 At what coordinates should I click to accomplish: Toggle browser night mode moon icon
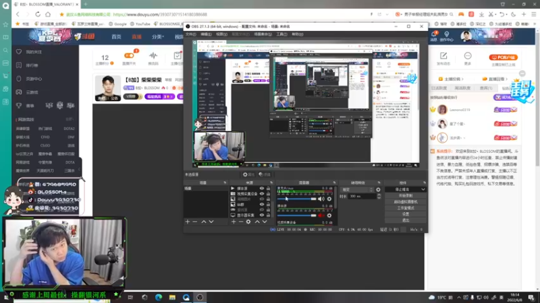coord(514,14)
